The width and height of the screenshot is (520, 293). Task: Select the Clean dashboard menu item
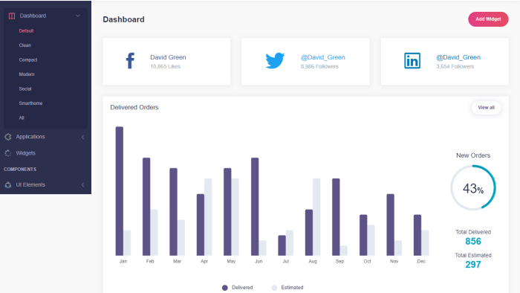coord(25,45)
